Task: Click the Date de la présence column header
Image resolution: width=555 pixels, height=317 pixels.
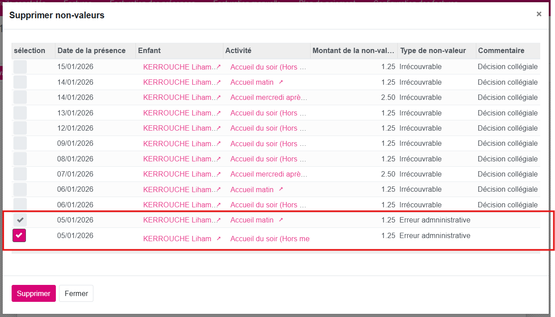Action: click(x=91, y=50)
